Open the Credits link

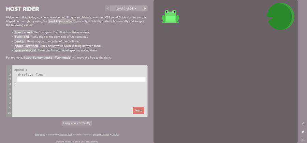point(115,134)
